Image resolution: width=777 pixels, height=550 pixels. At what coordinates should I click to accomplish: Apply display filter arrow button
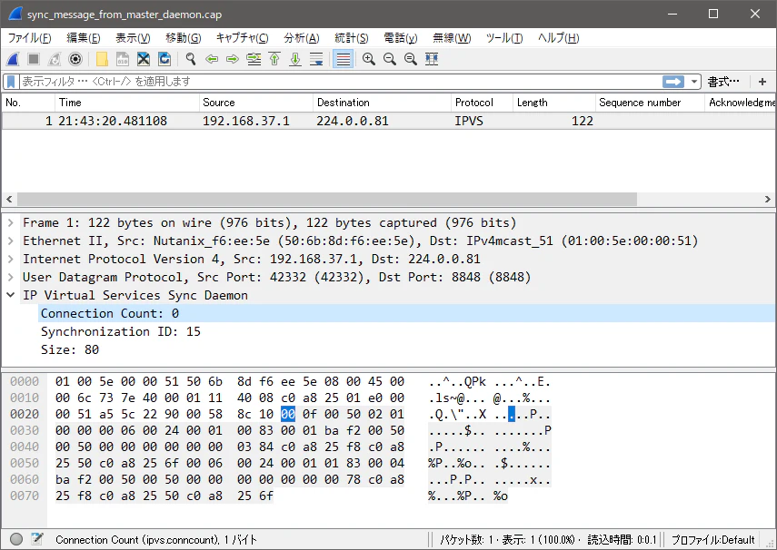click(x=672, y=82)
